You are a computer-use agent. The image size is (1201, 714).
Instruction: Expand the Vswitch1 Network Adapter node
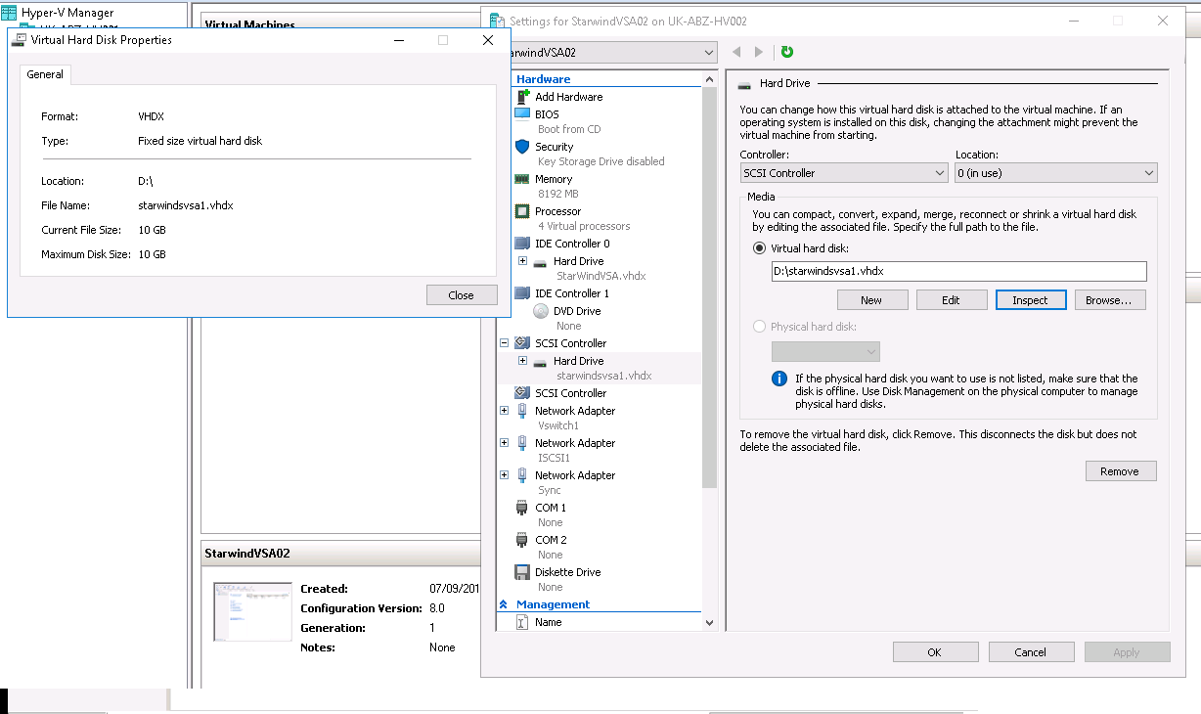505,411
